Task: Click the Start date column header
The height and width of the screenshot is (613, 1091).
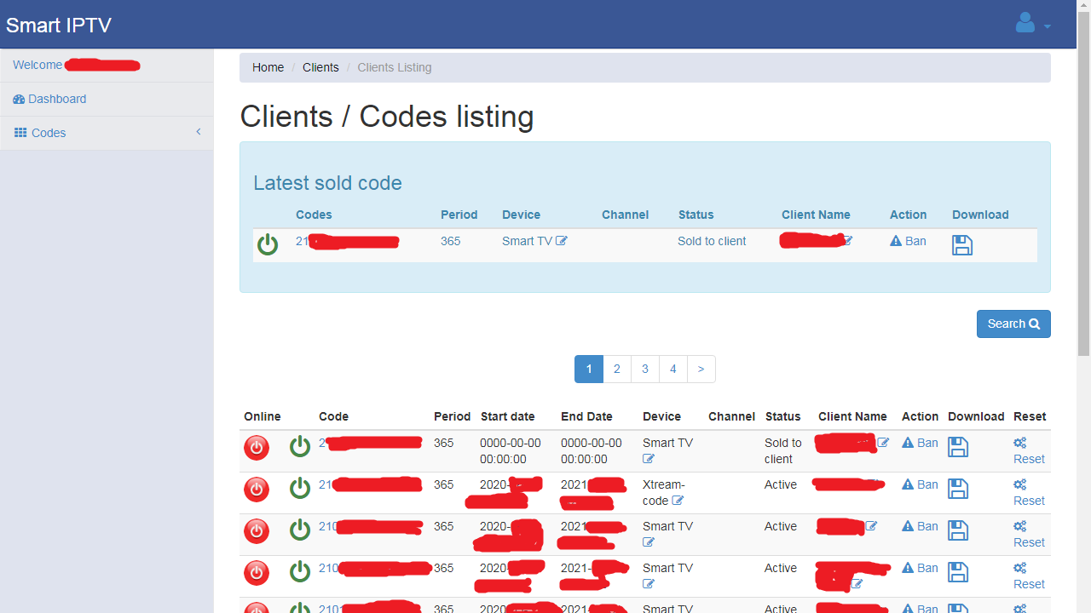Action: point(508,416)
